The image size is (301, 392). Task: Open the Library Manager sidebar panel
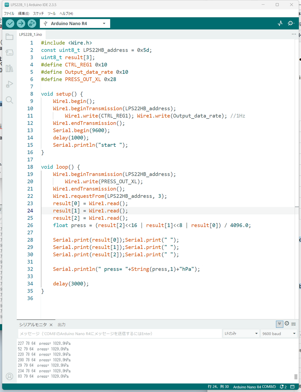[x=9, y=68]
